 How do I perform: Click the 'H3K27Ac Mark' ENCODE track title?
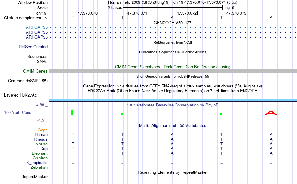(173, 91)
